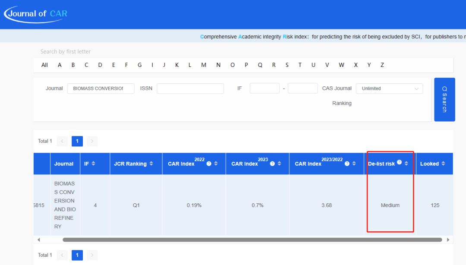Click the right arrow of the horizontal scrollbar
466x265 pixels.
click(x=448, y=240)
